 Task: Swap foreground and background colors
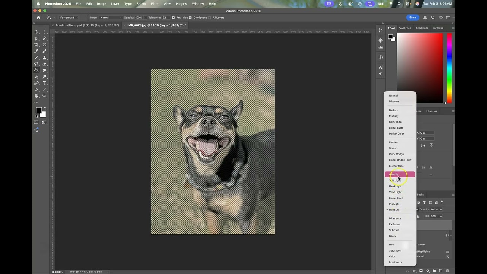(x=45, y=108)
